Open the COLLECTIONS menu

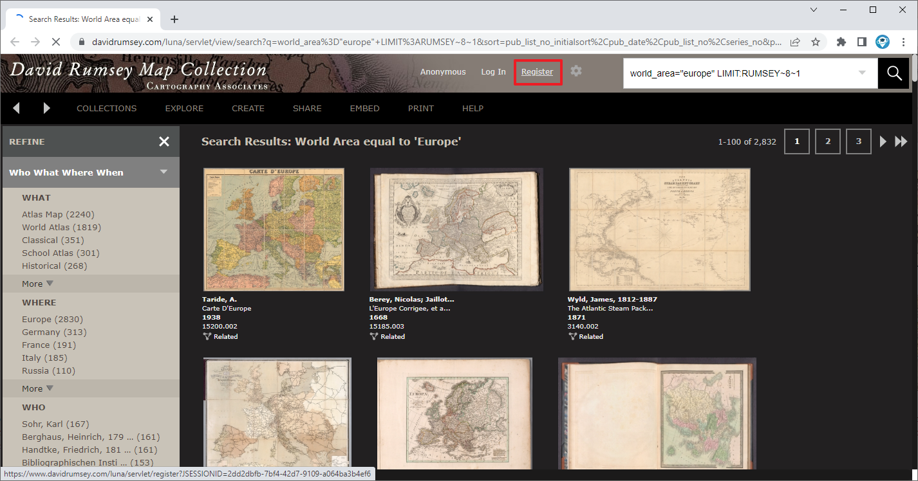(106, 108)
